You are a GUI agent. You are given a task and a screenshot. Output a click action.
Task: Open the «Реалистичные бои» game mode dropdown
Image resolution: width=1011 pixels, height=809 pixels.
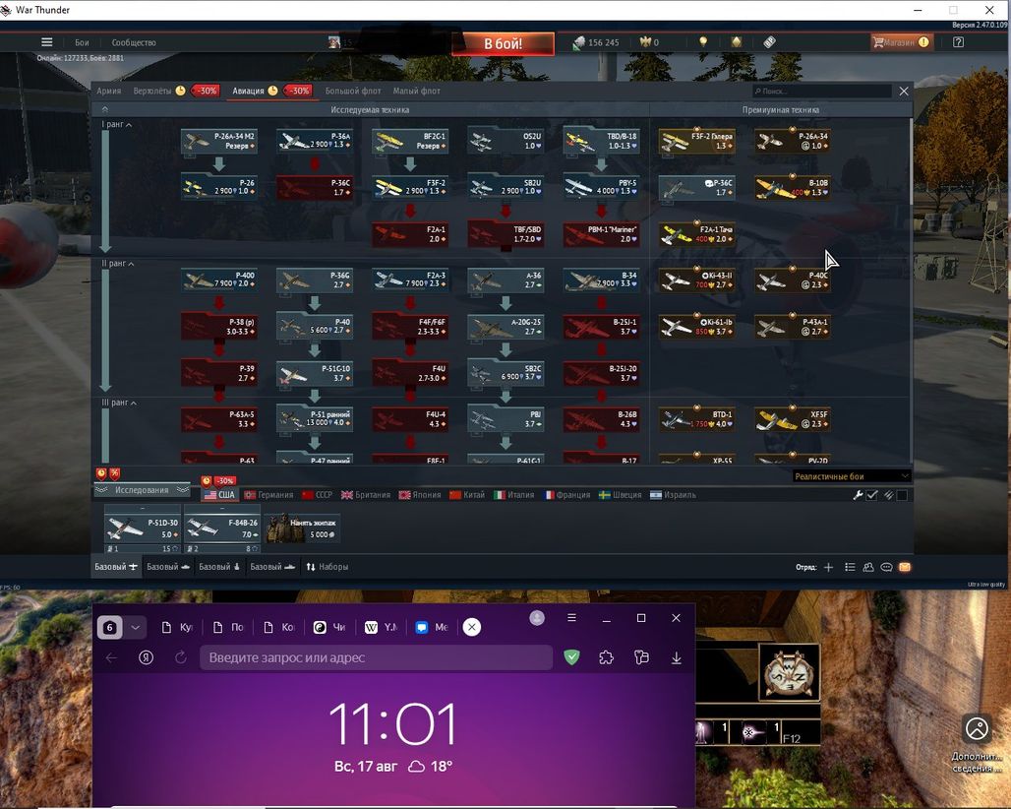click(x=851, y=476)
